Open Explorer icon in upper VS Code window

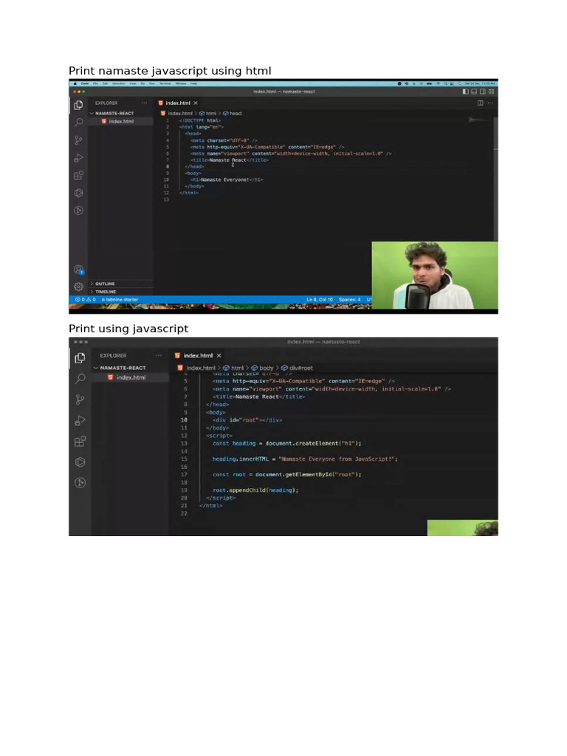pos(78,105)
